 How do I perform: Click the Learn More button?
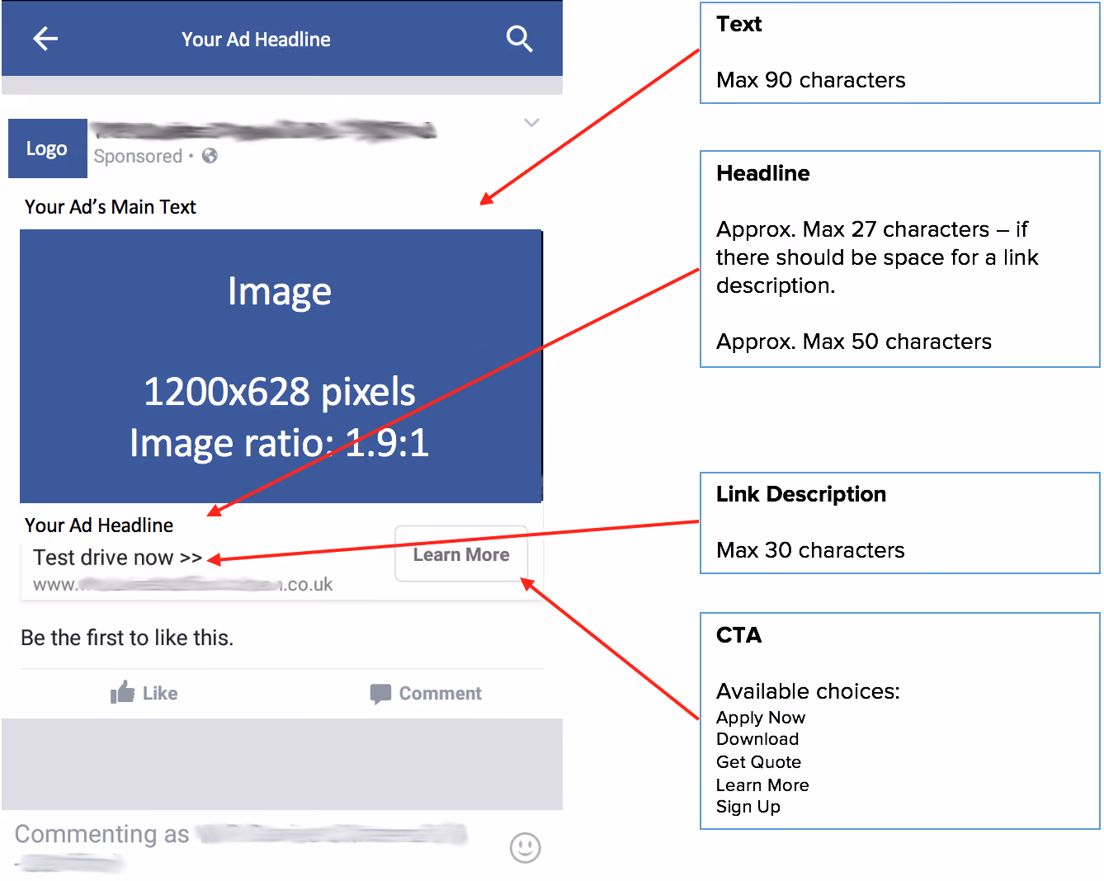pyautogui.click(x=461, y=554)
